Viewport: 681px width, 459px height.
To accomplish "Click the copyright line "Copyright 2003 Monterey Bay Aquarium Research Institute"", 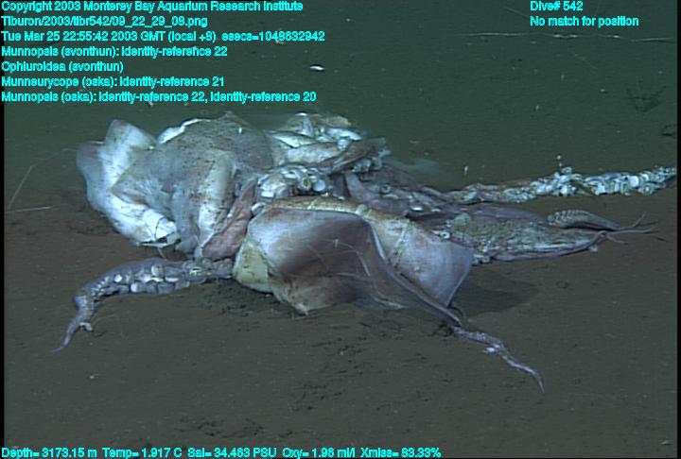I will (152, 7).
